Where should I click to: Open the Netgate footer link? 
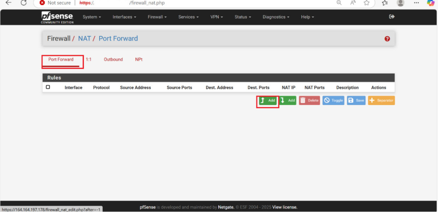pos(226,207)
